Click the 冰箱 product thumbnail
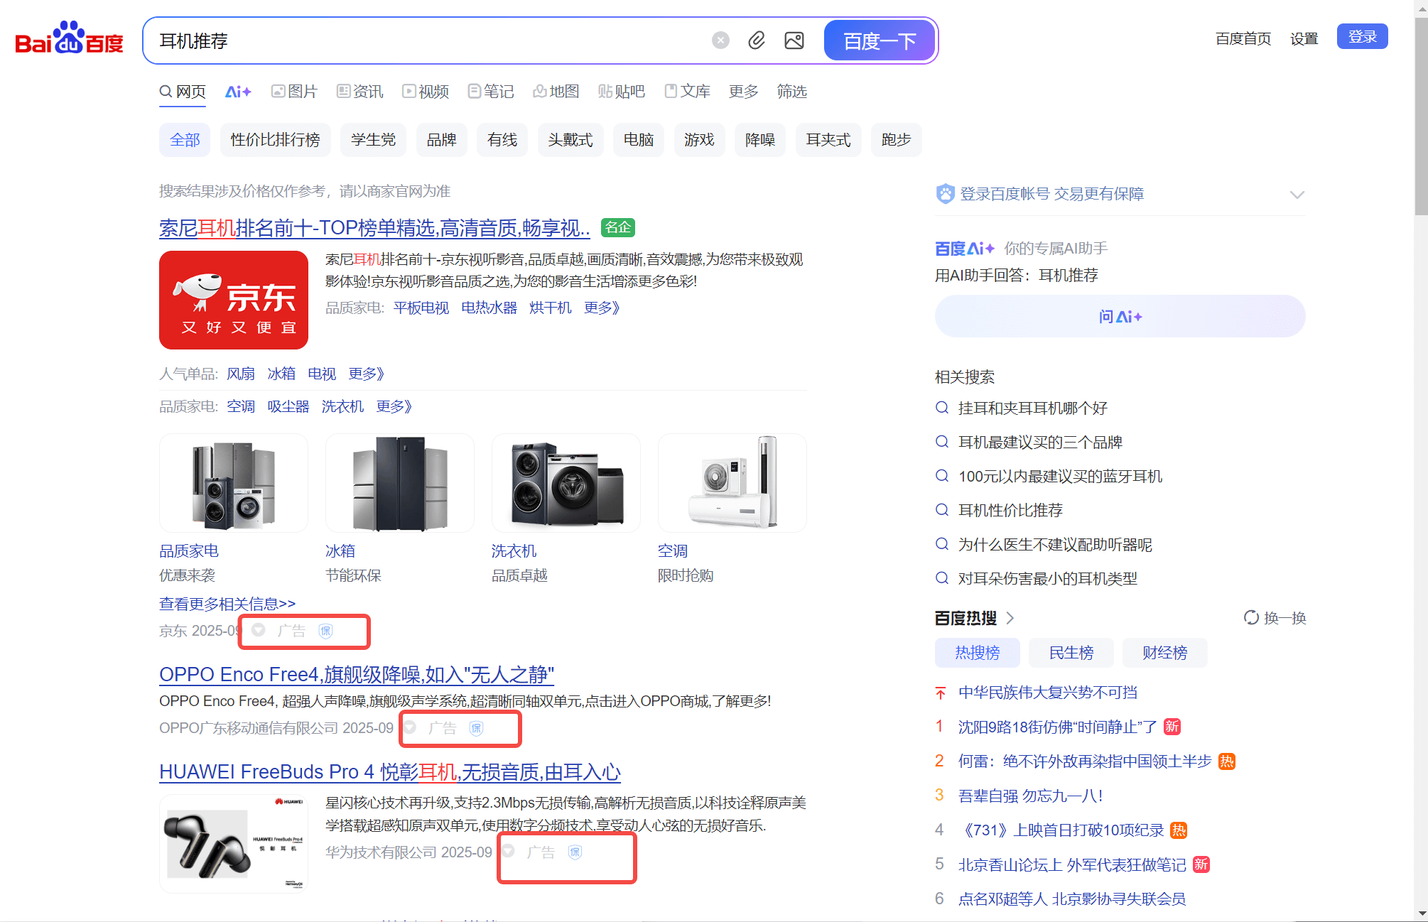 click(x=399, y=483)
